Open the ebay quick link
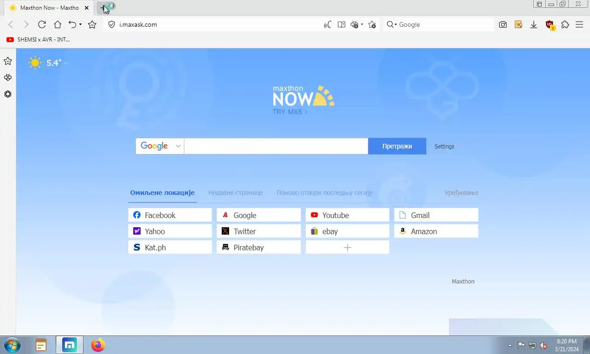Screen dimensions: 590x354 (x=348, y=231)
